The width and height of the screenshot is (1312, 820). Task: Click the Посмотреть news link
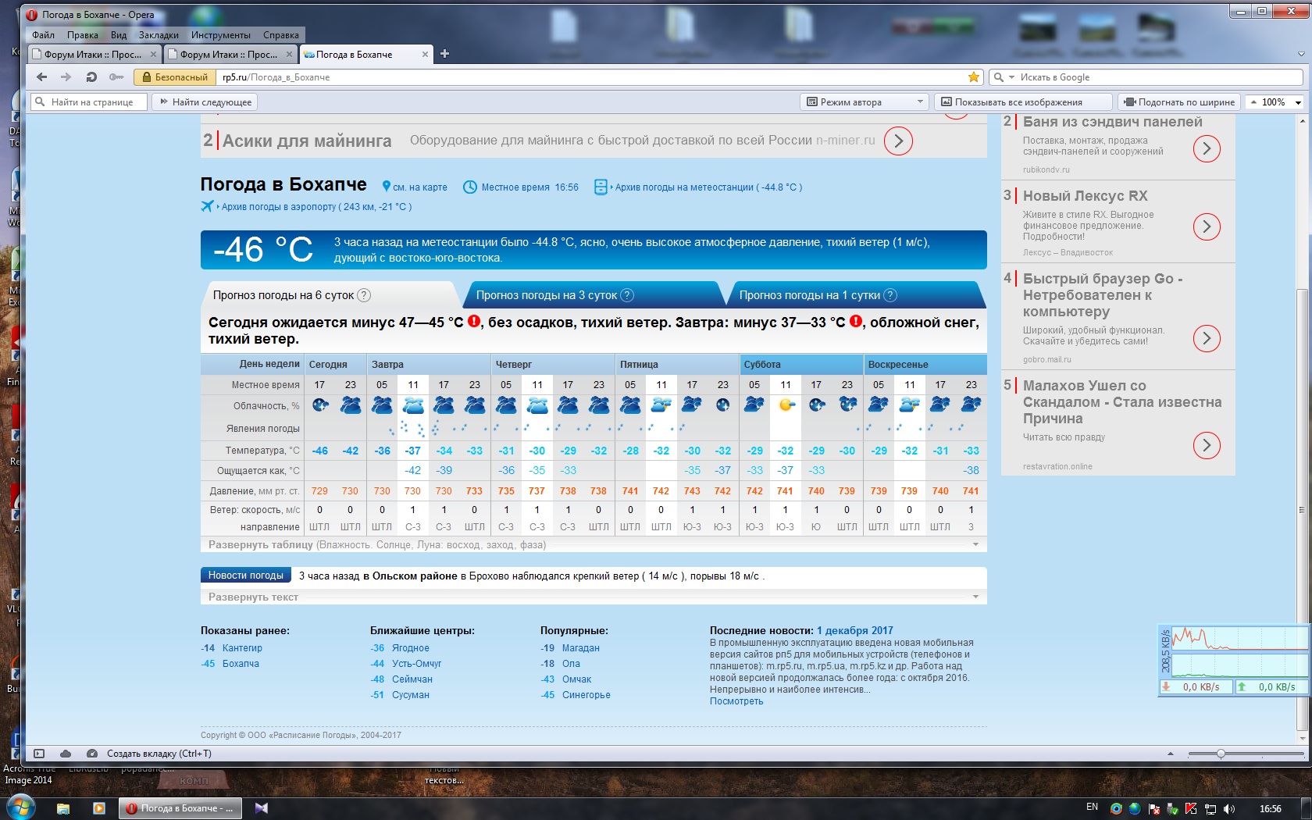(x=736, y=701)
